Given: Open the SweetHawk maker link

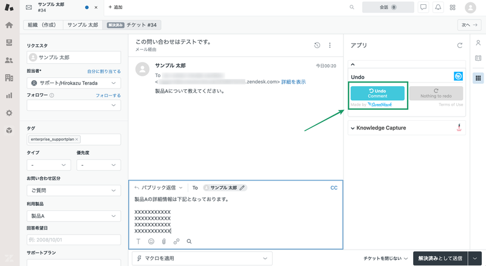Looking at the screenshot, I should pos(380,104).
